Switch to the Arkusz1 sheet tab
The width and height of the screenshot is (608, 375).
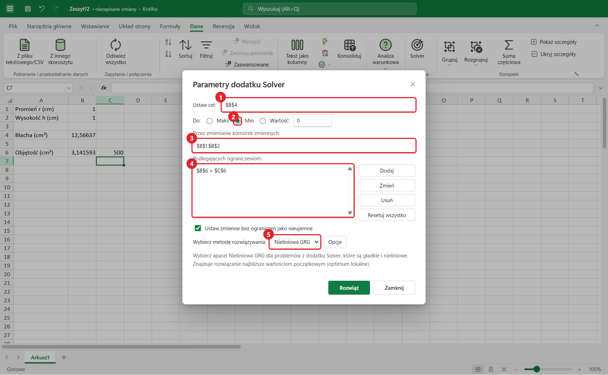[x=40, y=357]
